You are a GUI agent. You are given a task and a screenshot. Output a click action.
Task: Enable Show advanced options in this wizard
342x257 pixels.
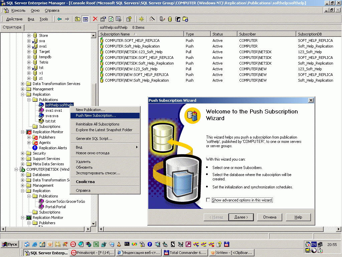coord(208,200)
